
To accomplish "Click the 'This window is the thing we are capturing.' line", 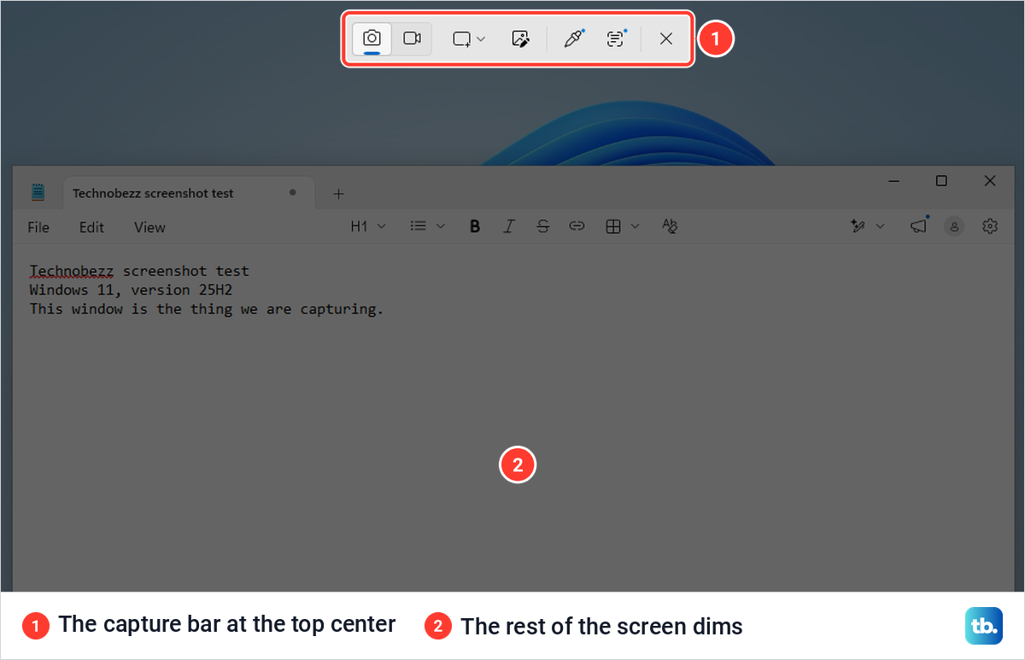I will click(207, 309).
